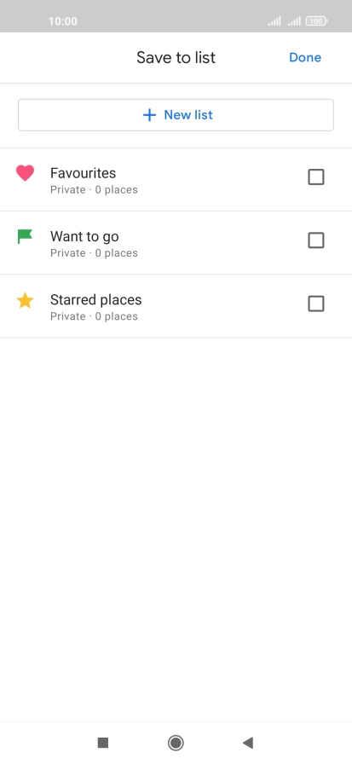Tap the pink heart Favourites icon
This screenshot has height=764, width=352.
pyautogui.click(x=25, y=173)
